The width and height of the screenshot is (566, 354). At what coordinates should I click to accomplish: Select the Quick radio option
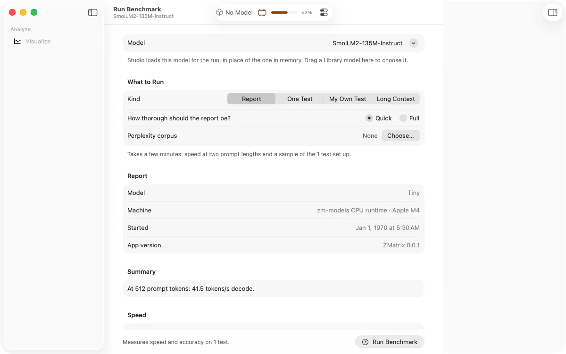(379, 118)
